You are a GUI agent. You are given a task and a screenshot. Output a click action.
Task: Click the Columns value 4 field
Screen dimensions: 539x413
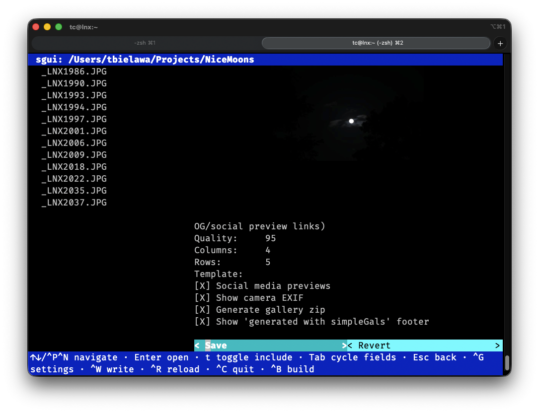(268, 250)
